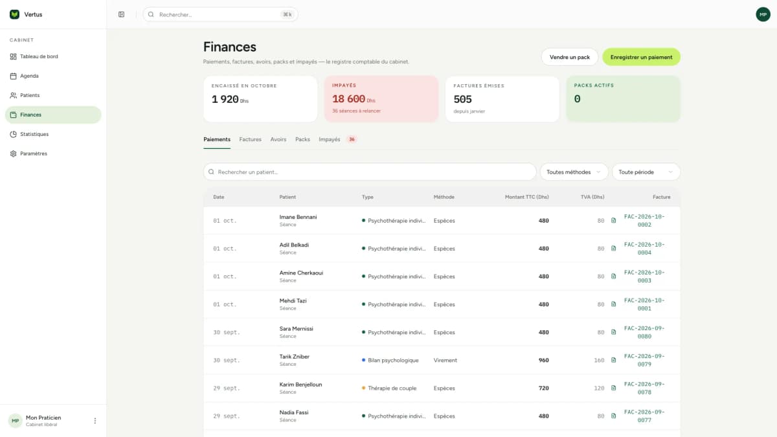The width and height of the screenshot is (777, 437).
Task: Click the magnifier icon in patient search
Action: coord(212,172)
